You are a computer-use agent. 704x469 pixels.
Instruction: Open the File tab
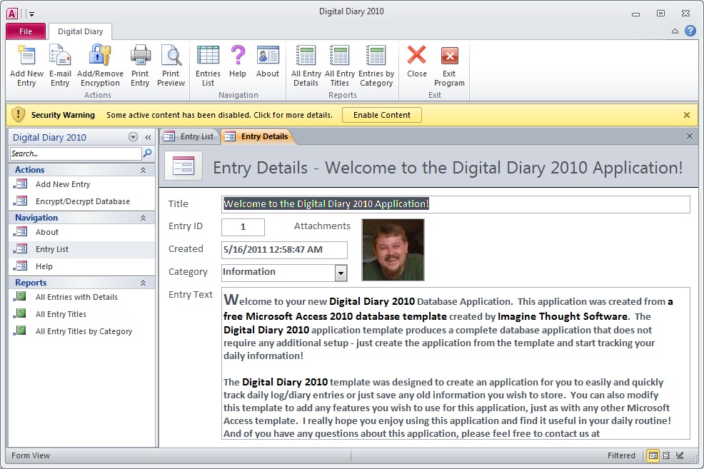click(26, 31)
